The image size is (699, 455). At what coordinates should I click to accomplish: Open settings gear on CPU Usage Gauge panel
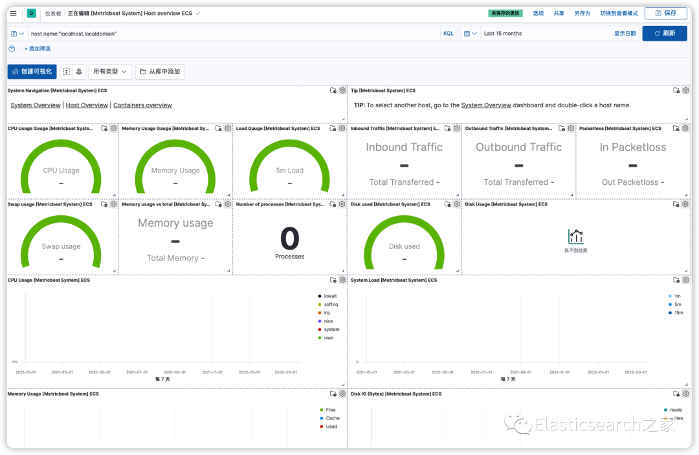coord(114,128)
